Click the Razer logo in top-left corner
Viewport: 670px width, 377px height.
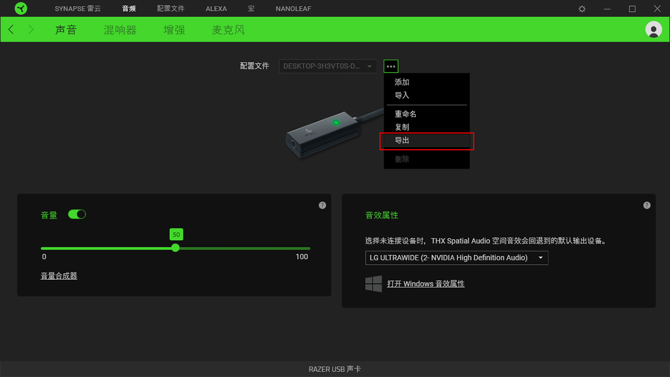tap(21, 8)
